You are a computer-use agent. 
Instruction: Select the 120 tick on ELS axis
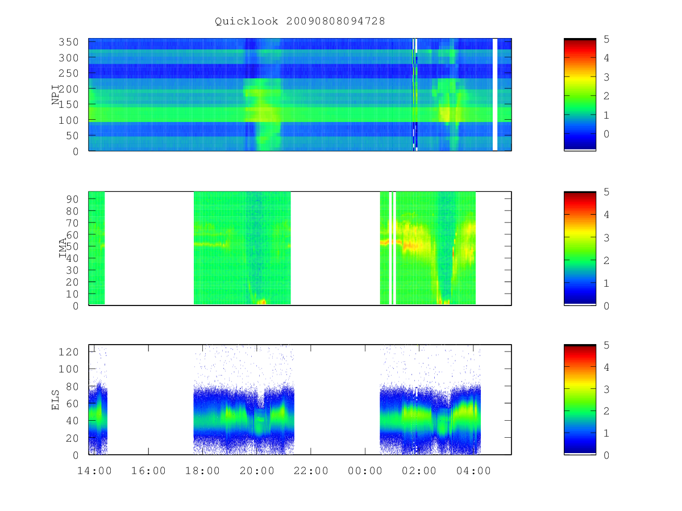point(70,351)
